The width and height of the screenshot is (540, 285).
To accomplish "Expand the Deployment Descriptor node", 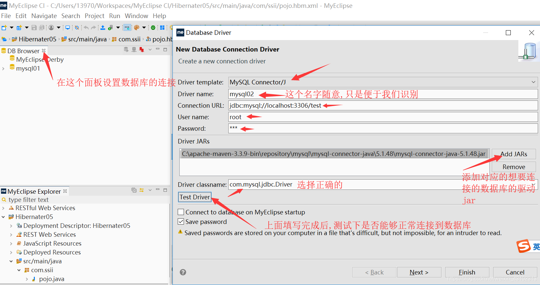I will click(x=11, y=226).
